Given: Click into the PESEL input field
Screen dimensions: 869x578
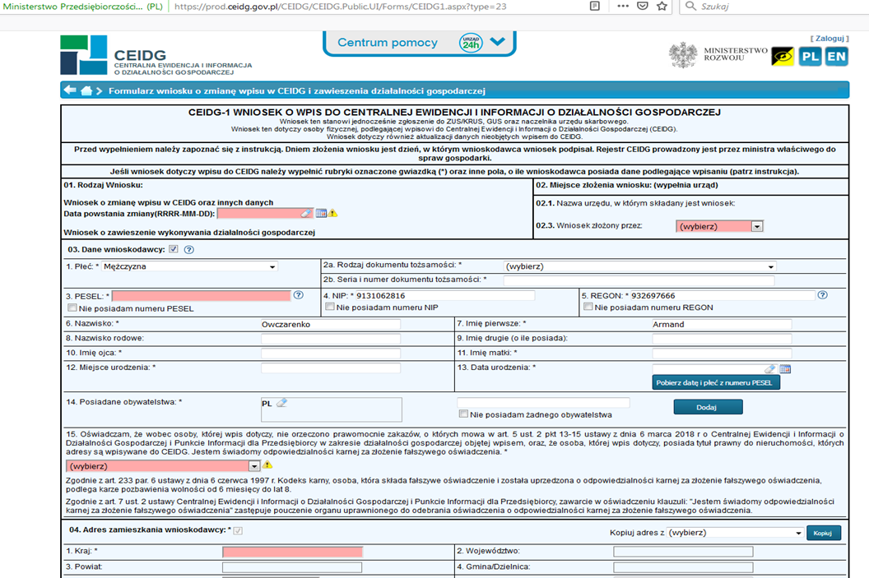Looking at the screenshot, I should point(201,295).
